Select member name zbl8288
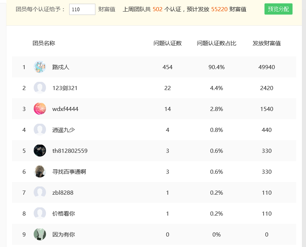Viewport: 306px width, 247px height. [x=62, y=192]
